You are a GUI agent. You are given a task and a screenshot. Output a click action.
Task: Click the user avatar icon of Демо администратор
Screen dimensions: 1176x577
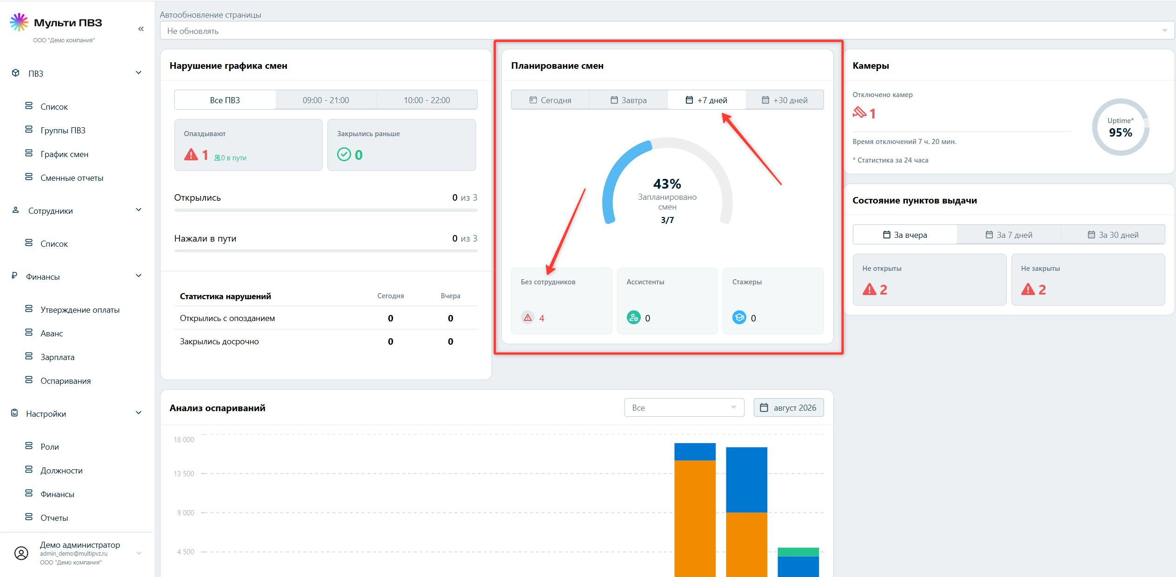click(21, 553)
